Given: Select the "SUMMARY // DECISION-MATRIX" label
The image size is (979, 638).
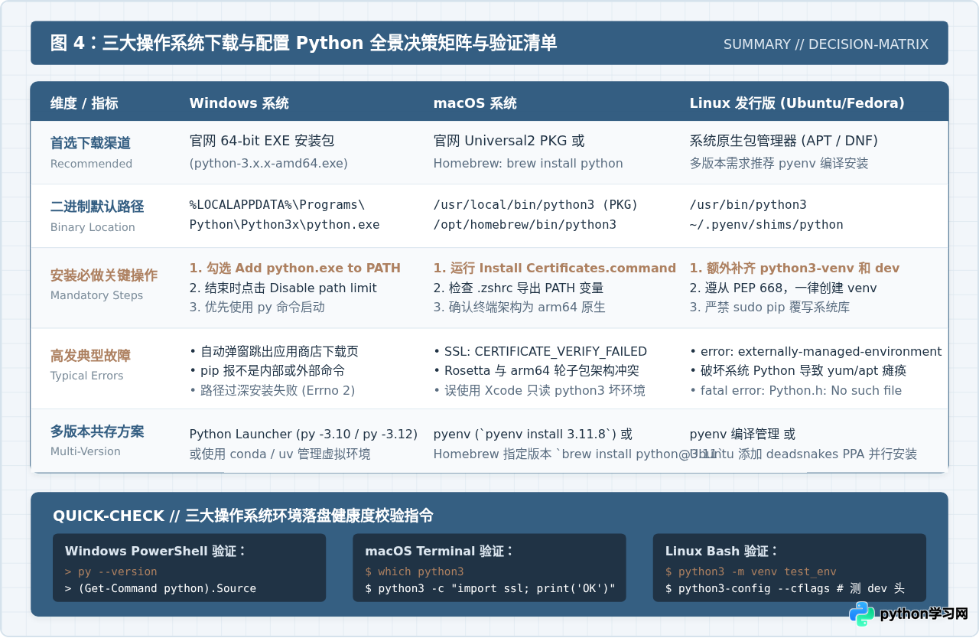Looking at the screenshot, I should click(x=826, y=44).
